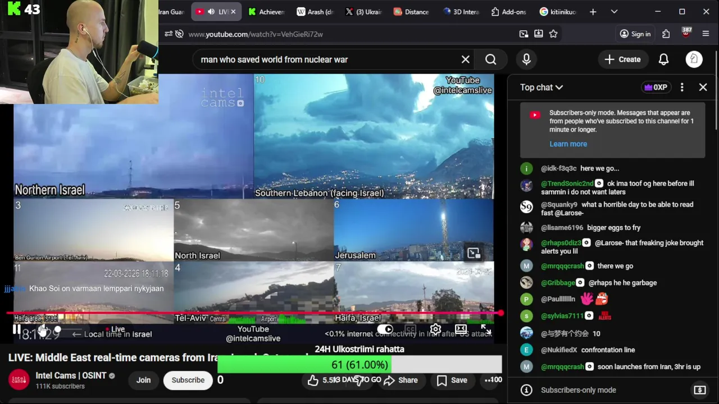719x404 pixels.
Task: Open the kitiinikuo Google tab
Action: 558,12
